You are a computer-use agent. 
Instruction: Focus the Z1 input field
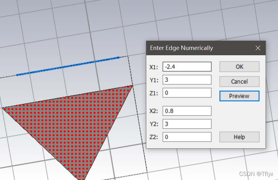coord(187,93)
